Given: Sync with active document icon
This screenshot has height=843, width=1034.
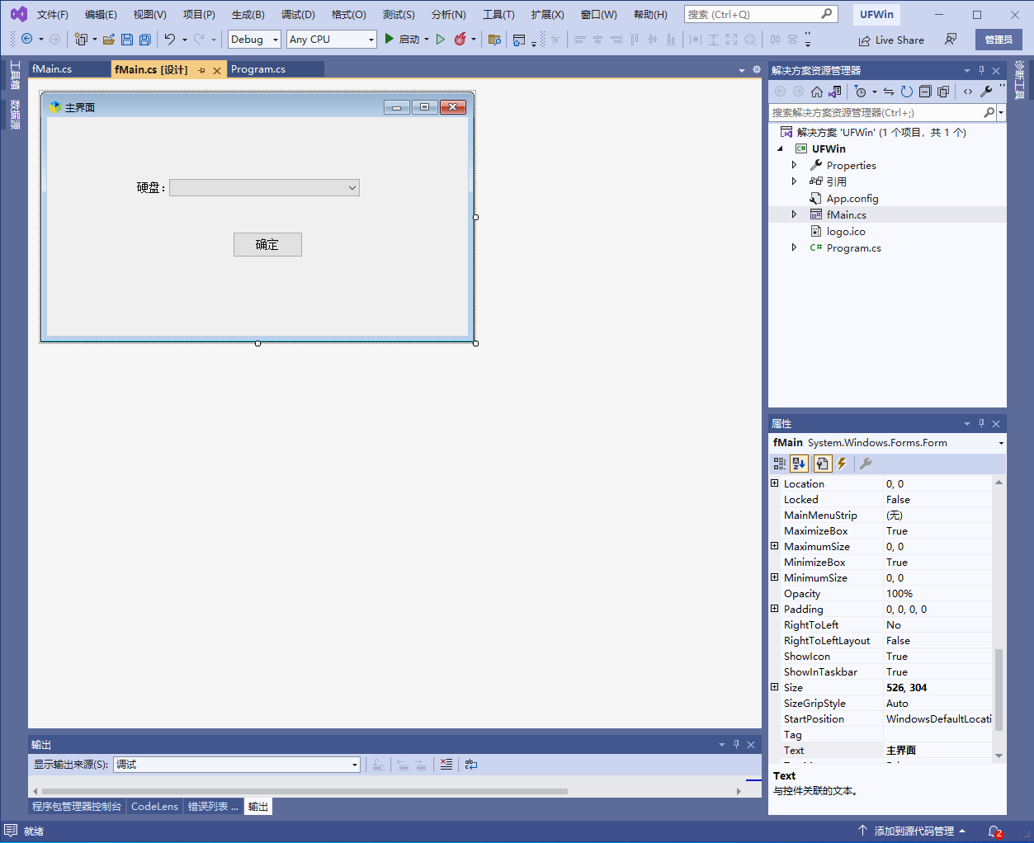Looking at the screenshot, I should (889, 92).
